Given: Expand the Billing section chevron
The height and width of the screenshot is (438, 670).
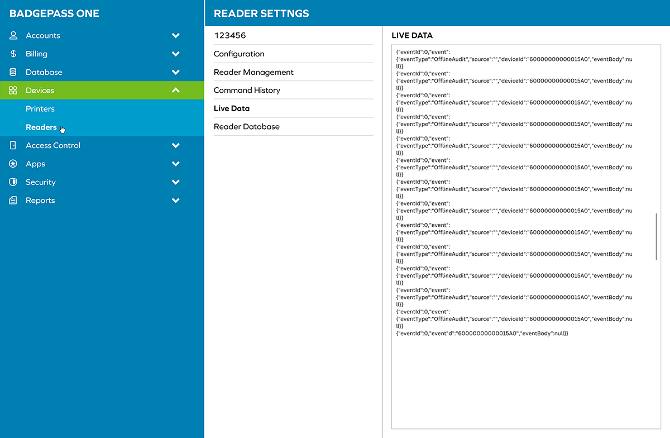Looking at the screenshot, I should coord(176,54).
